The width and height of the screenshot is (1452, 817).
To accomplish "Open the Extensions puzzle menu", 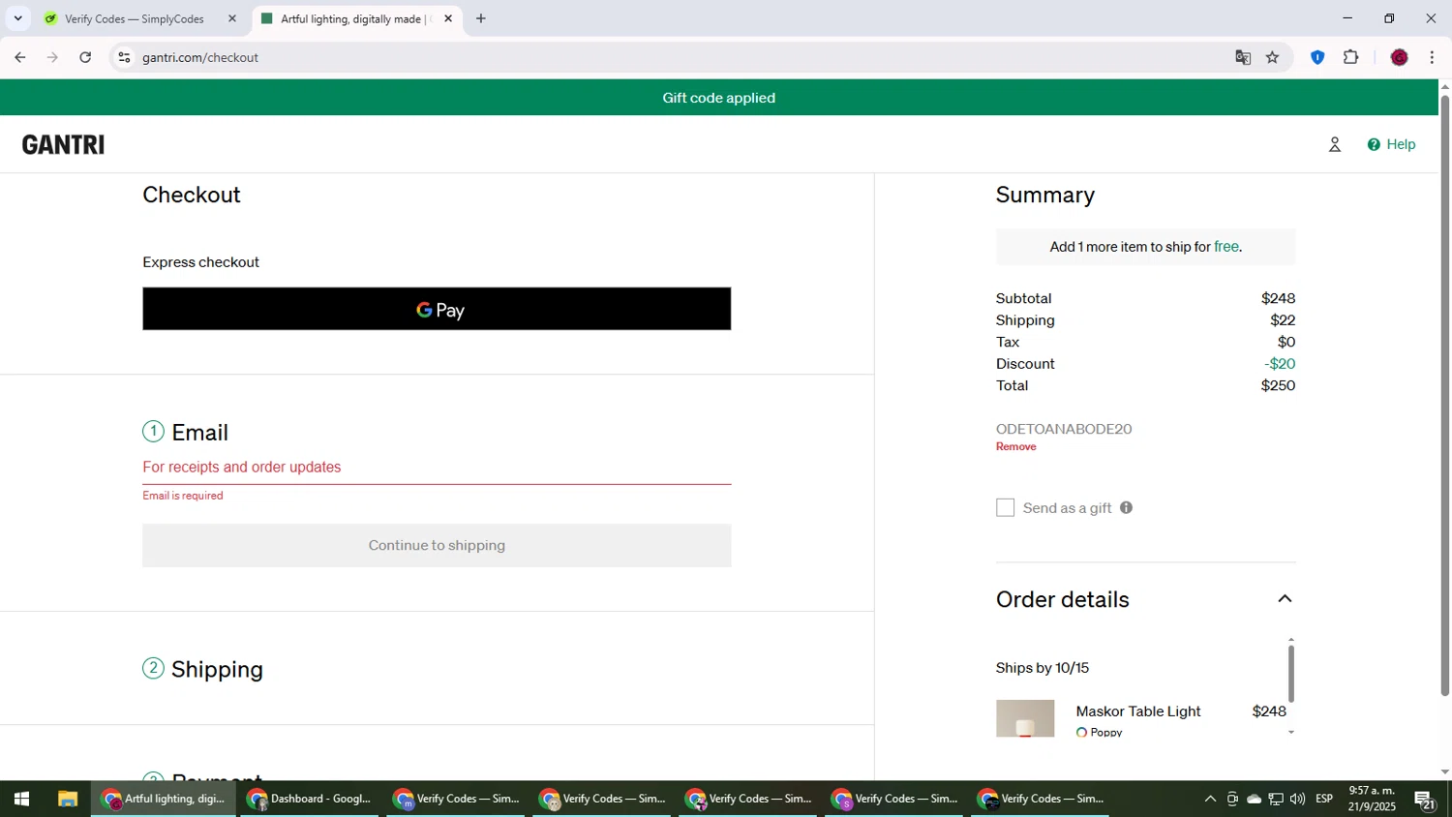I will (x=1351, y=58).
